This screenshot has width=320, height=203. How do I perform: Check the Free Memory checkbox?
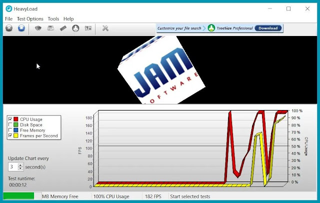10,130
